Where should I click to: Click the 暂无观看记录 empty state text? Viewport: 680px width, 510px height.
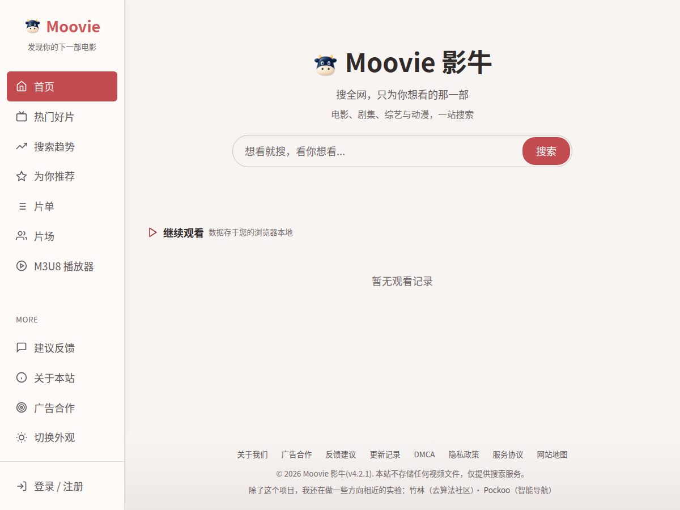pyautogui.click(x=402, y=282)
